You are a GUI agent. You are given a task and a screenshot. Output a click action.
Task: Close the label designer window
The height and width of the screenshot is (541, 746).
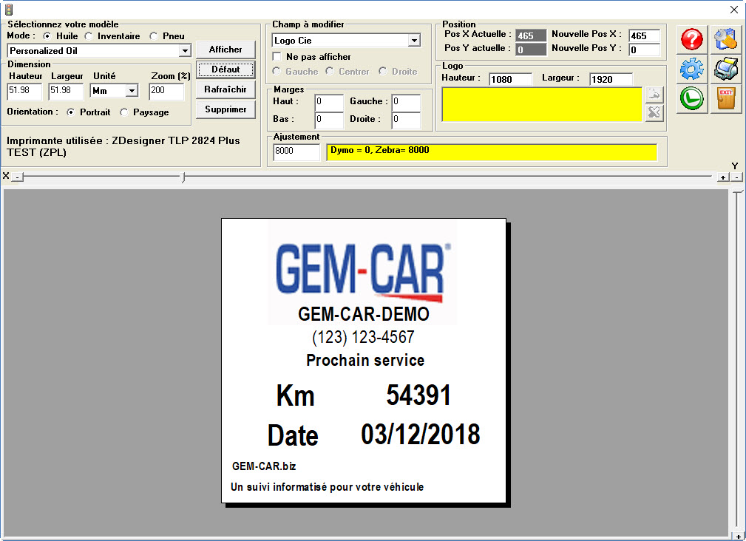(x=734, y=10)
